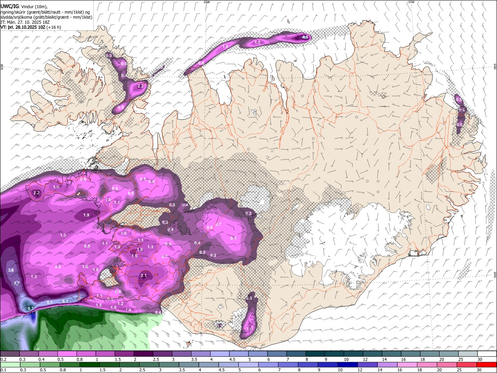Click the bright pink 0.5 snow legend swatch
This screenshot has height=373, width=497.
click(67, 354)
